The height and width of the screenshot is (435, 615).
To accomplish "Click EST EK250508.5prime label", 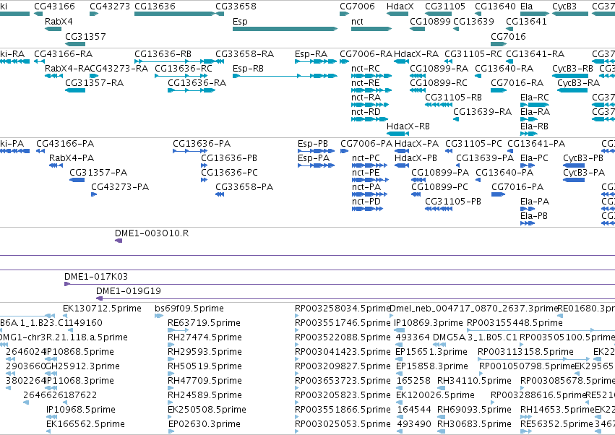I will click(207, 410).
